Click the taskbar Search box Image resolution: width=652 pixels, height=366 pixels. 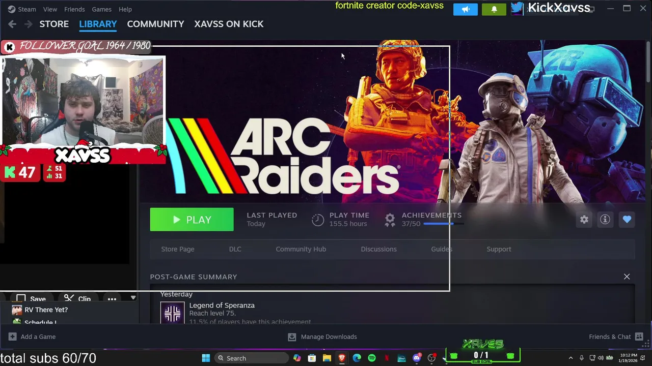click(252, 358)
